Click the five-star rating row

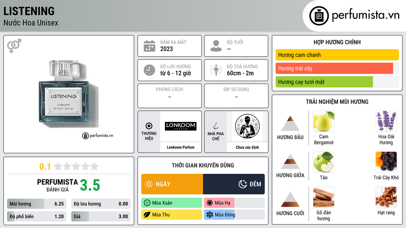coord(77,166)
